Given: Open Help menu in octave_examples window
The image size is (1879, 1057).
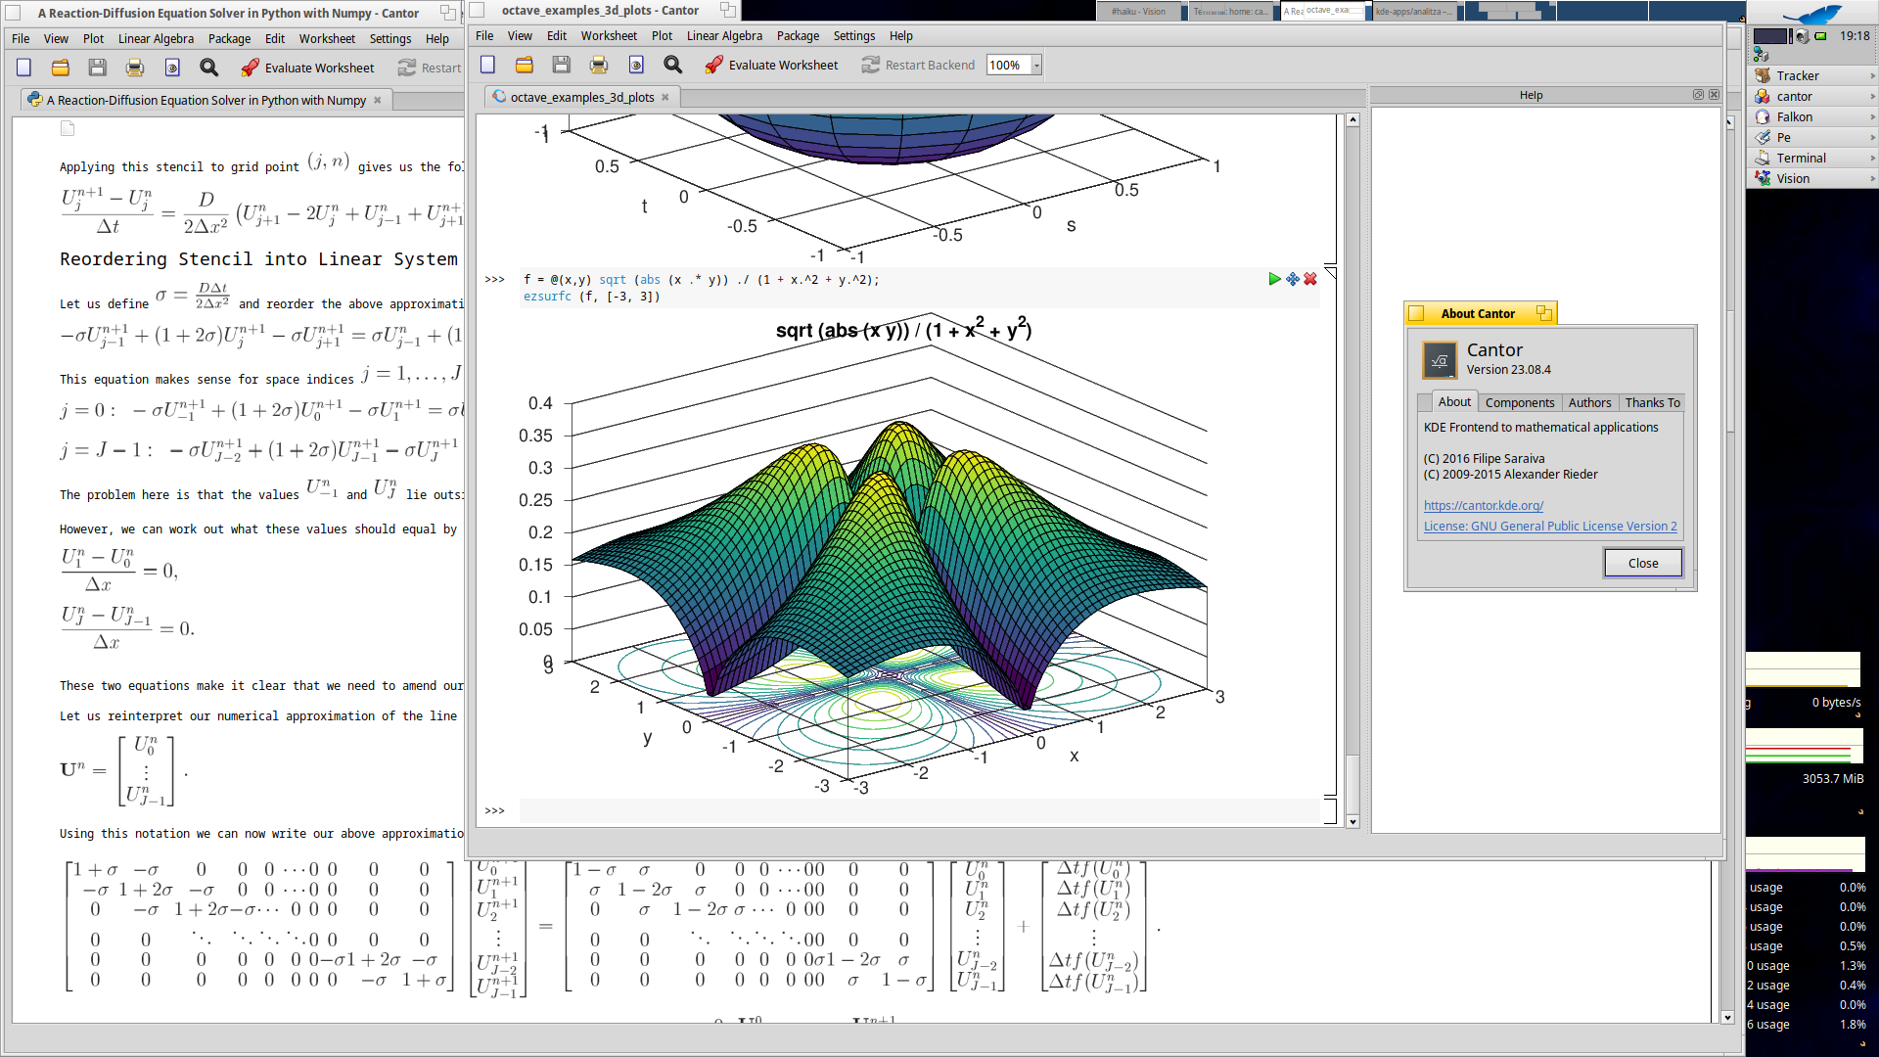Looking at the screenshot, I should [x=900, y=36].
